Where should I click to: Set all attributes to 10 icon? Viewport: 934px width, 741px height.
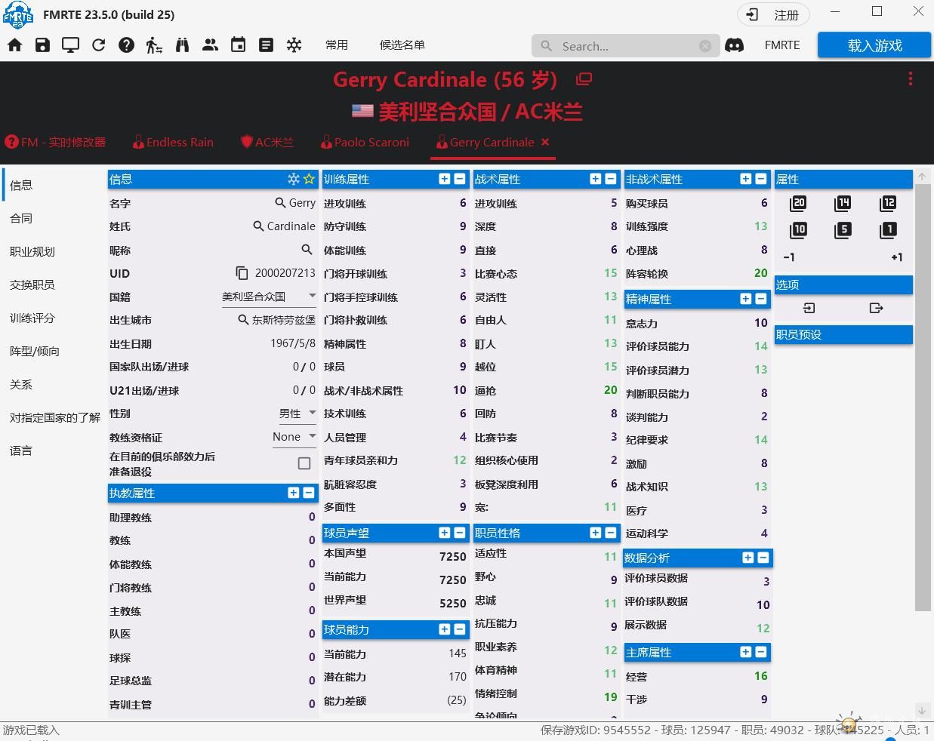click(798, 230)
